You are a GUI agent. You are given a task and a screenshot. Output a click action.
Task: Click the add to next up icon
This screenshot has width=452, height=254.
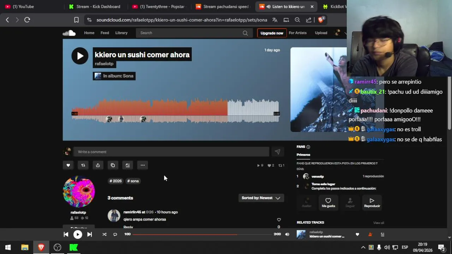tap(127, 165)
